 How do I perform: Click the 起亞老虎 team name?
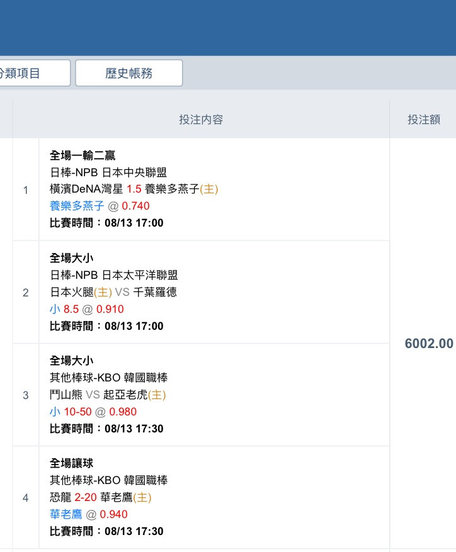click(x=125, y=394)
